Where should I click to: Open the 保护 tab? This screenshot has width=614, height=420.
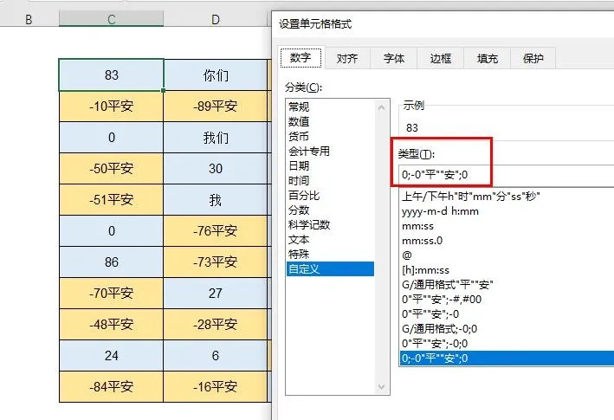(x=533, y=58)
